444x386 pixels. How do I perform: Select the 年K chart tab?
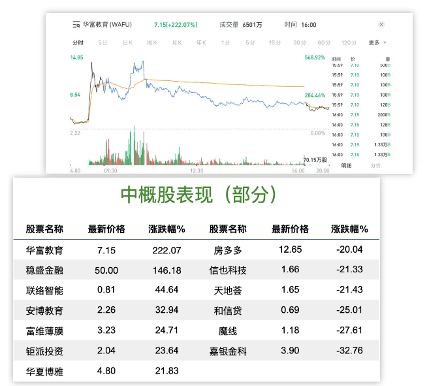point(201,43)
